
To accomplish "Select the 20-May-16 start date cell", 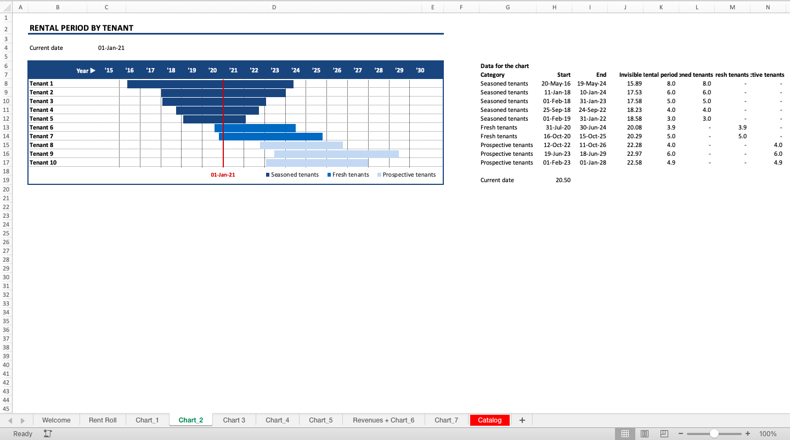I will (x=554, y=83).
